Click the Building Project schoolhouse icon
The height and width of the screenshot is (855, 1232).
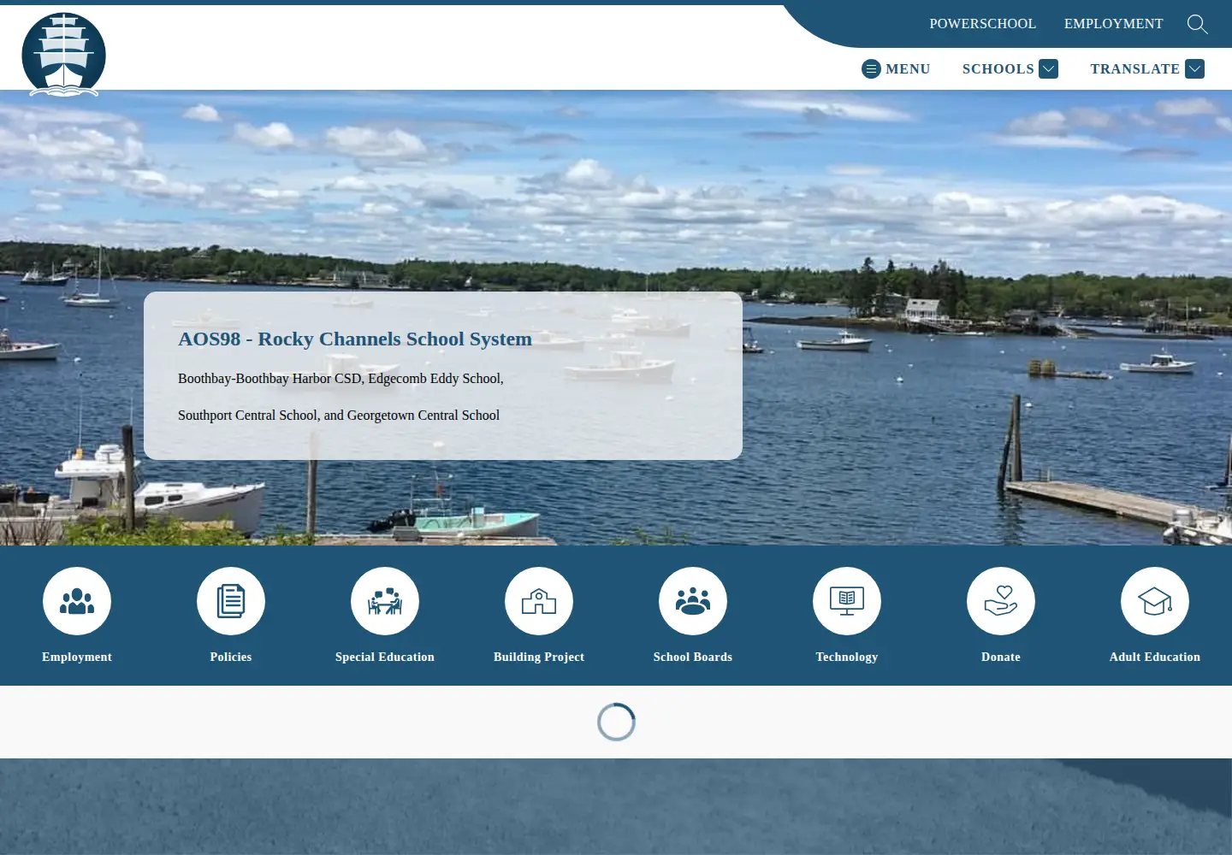click(539, 601)
